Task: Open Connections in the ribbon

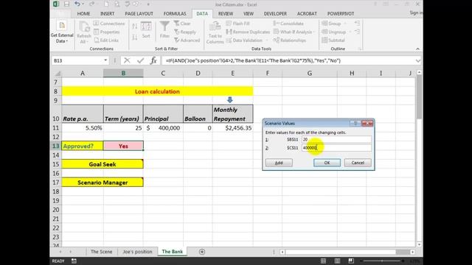Action: pyautogui.click(x=109, y=24)
